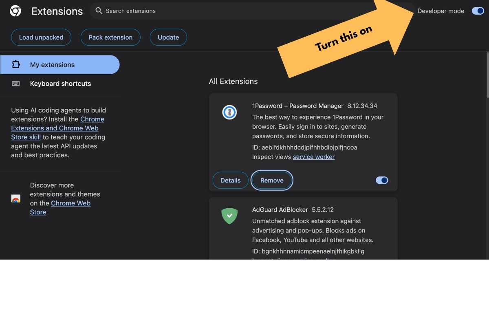Click the Developer mode label
Image resolution: width=489 pixels, height=326 pixels.
441,11
